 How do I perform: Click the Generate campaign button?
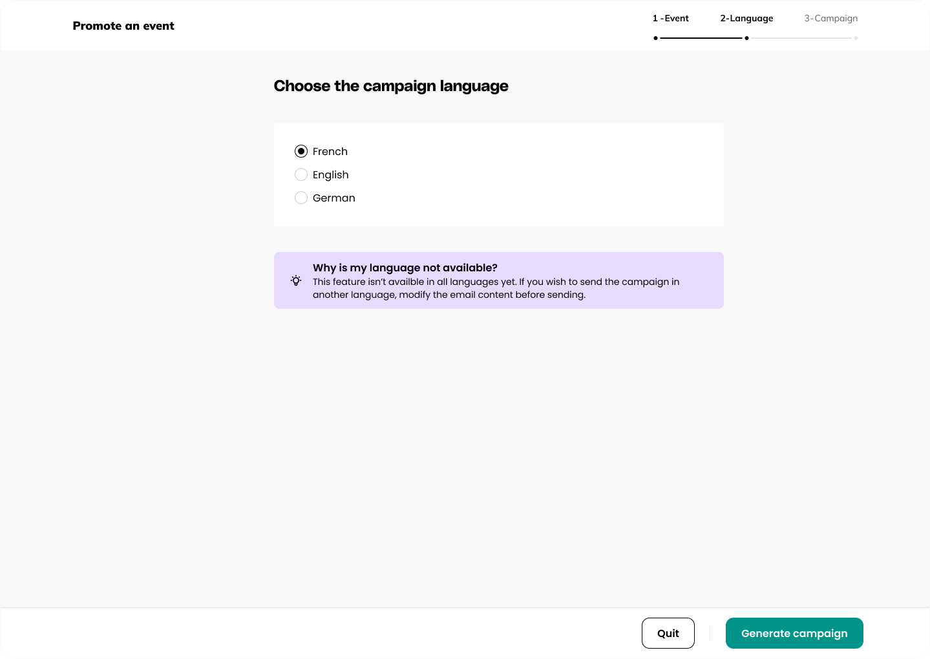point(794,633)
